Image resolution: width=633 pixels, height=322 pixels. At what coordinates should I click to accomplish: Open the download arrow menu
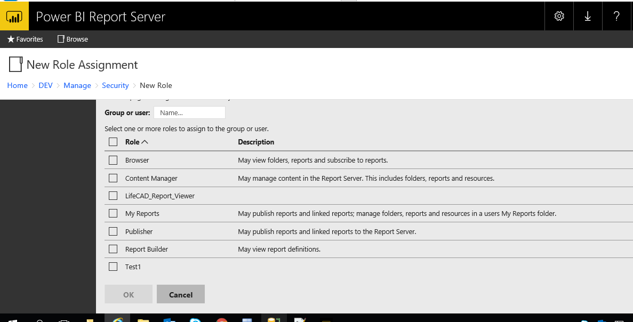click(588, 16)
